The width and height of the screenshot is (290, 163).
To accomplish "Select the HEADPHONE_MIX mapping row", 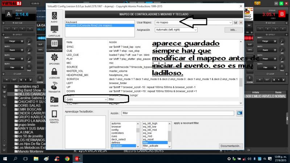I will (x=153, y=75).
